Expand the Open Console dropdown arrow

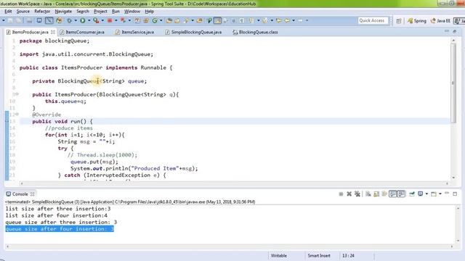(440, 194)
